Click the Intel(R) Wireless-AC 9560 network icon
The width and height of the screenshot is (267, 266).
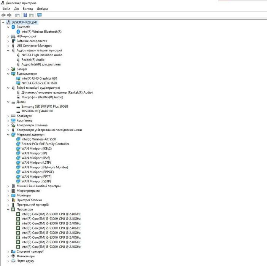tap(18, 139)
